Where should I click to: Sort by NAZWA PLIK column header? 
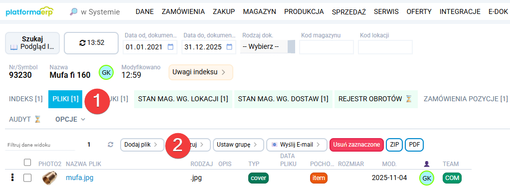click(x=84, y=164)
